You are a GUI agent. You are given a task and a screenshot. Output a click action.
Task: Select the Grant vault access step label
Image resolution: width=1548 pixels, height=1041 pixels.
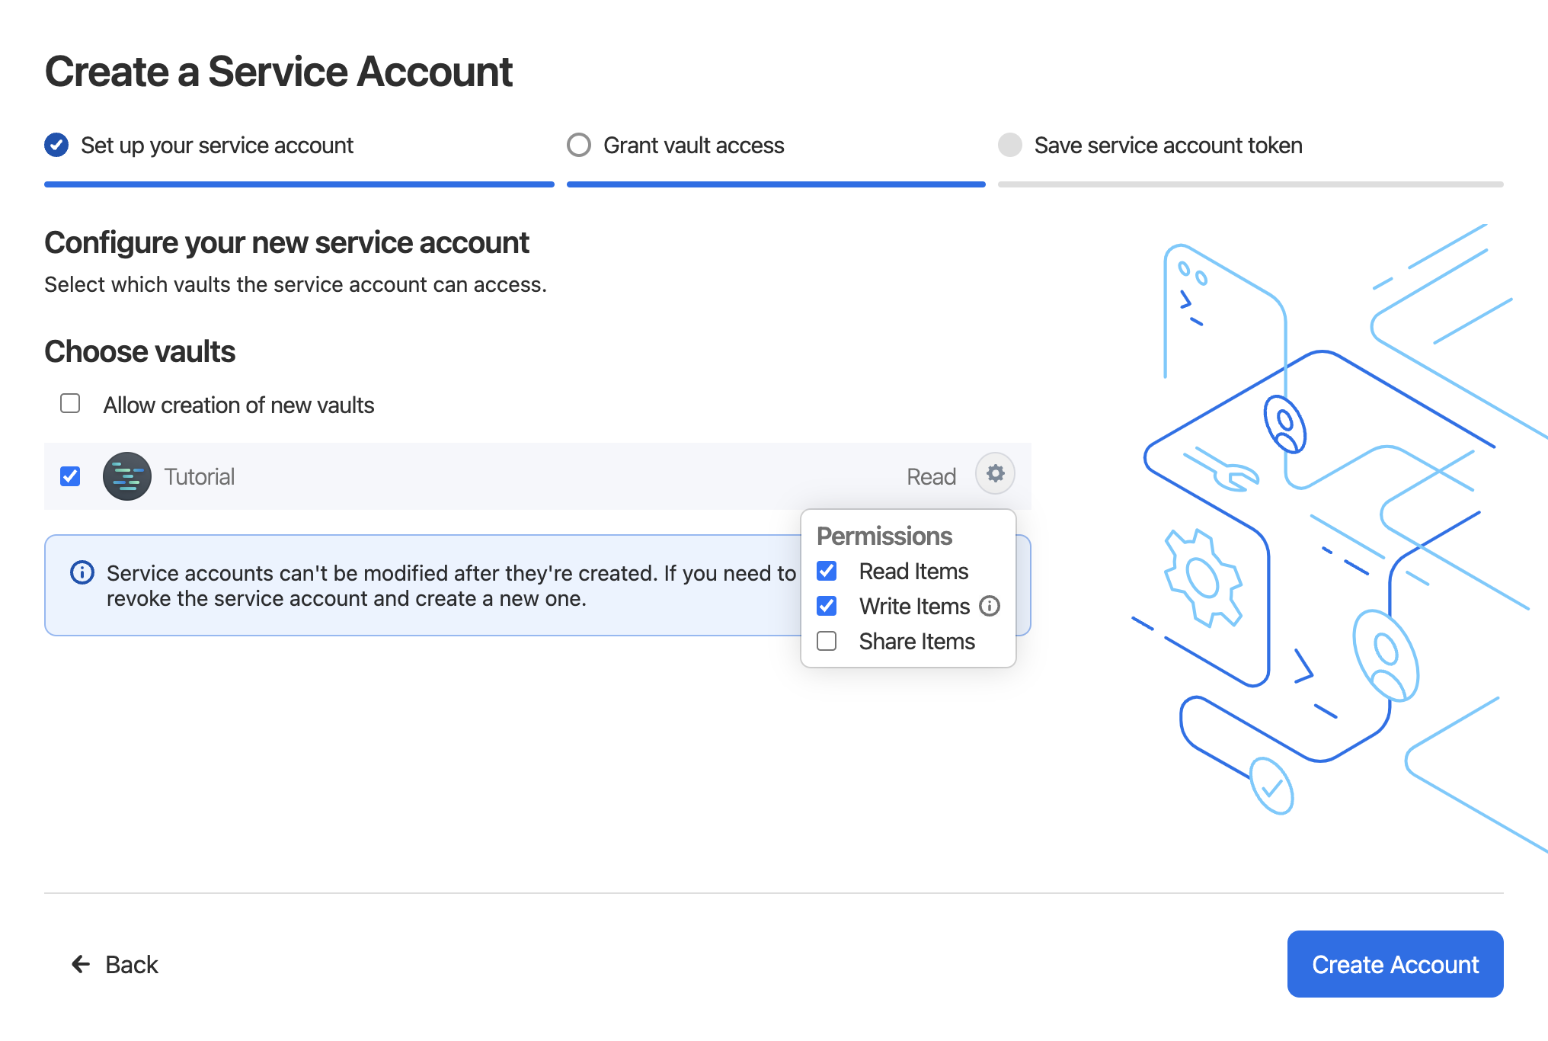tap(693, 145)
